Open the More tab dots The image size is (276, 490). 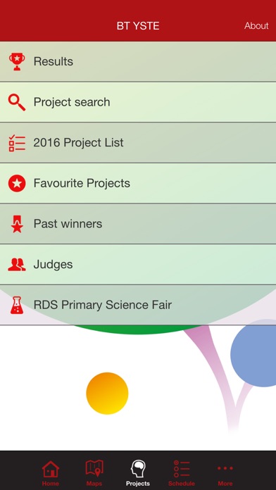[x=225, y=473]
